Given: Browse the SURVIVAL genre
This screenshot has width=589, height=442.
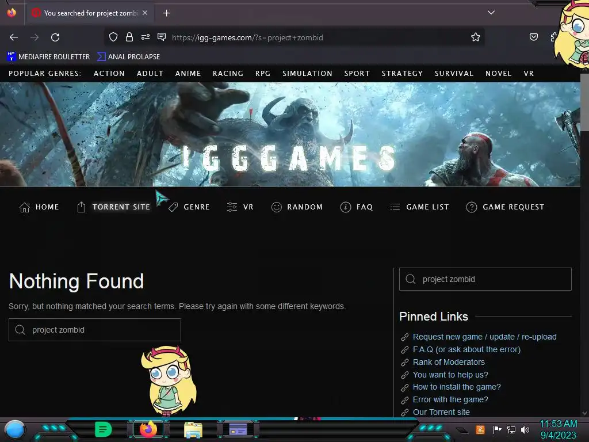Looking at the screenshot, I should tap(454, 74).
